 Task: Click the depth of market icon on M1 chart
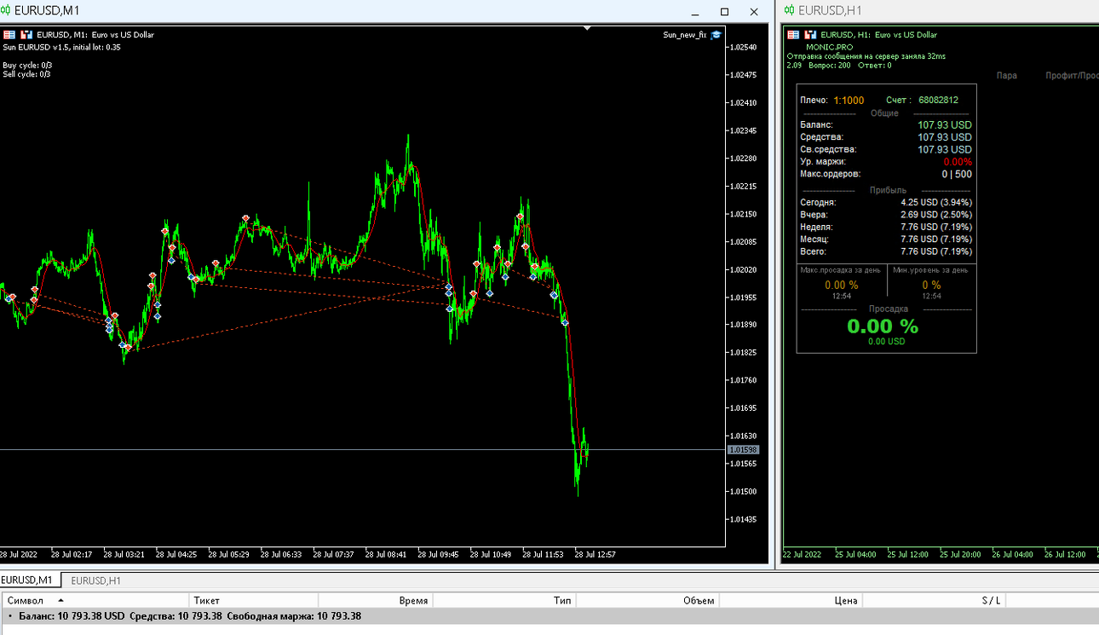coord(26,35)
